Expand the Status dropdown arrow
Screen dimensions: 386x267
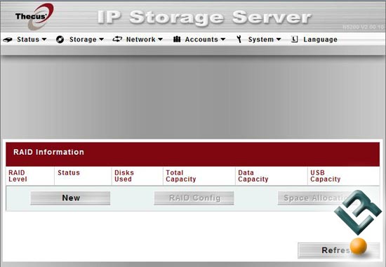pyautogui.click(x=44, y=39)
